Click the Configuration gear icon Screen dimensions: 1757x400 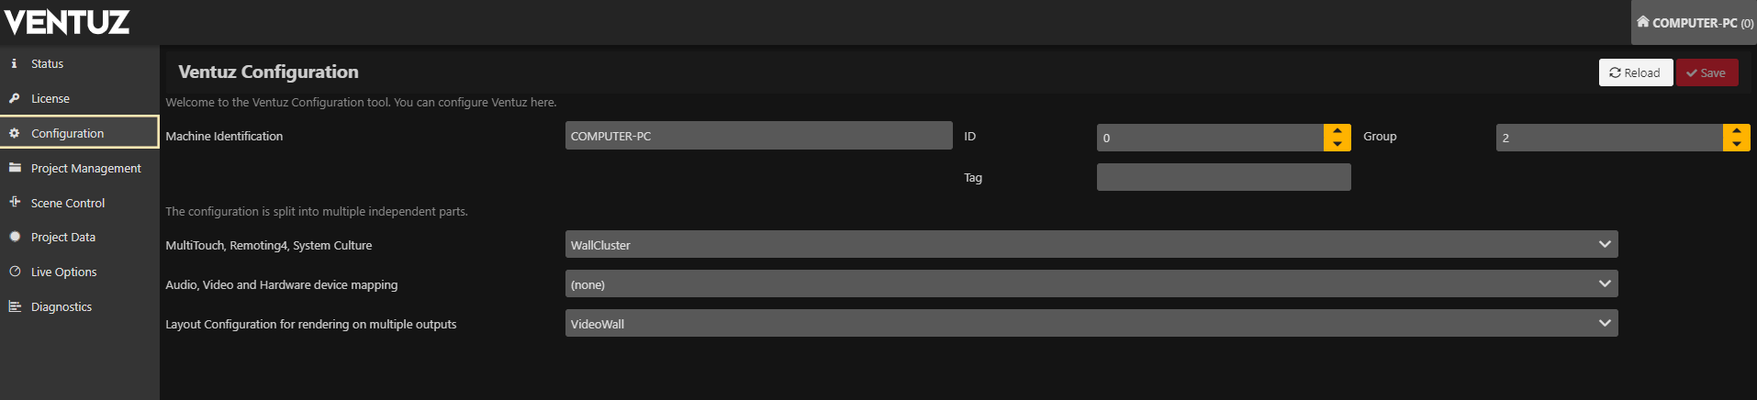pos(15,133)
